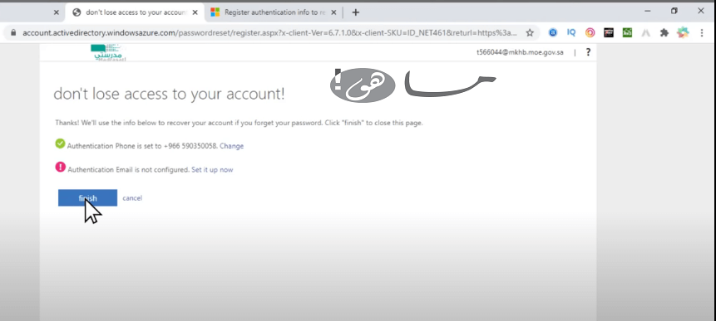Minimize the Chrome window
716x321 pixels.
point(648,11)
